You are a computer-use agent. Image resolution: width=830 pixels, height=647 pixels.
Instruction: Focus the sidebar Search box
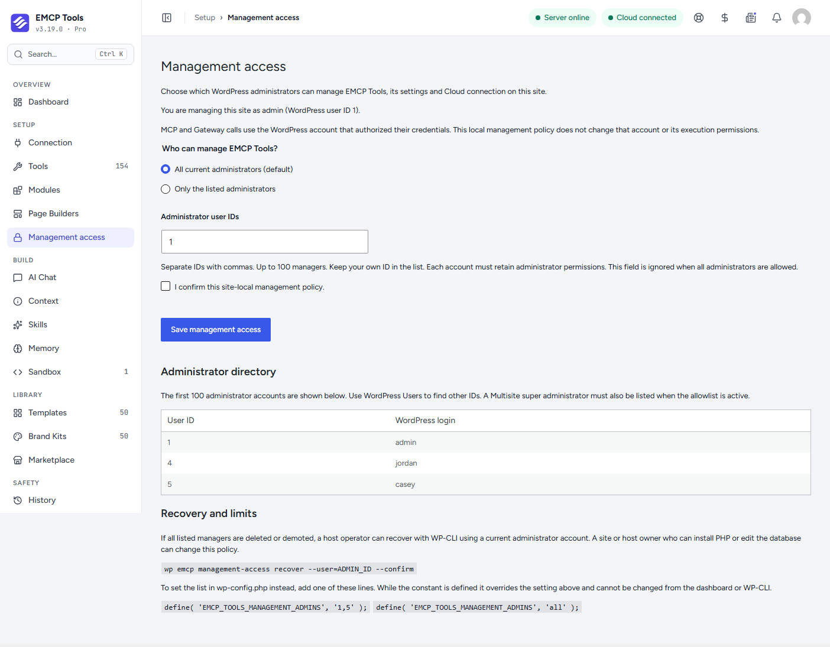click(x=70, y=54)
